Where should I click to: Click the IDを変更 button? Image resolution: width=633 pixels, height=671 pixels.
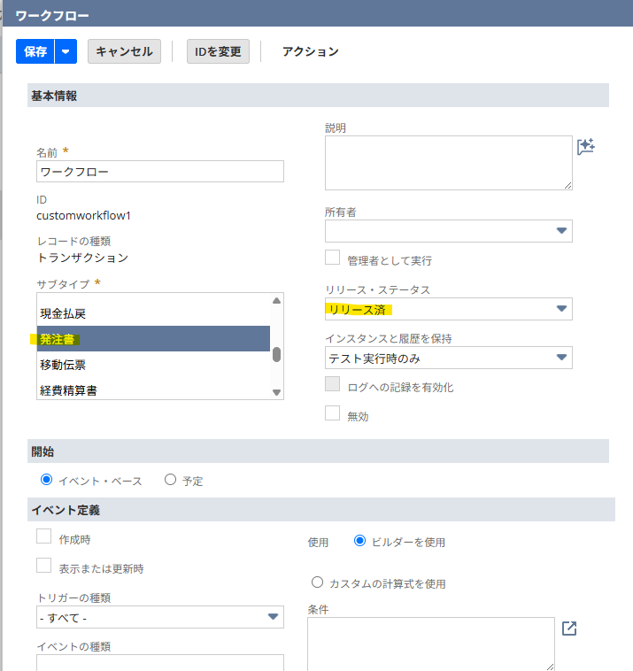[x=218, y=51]
